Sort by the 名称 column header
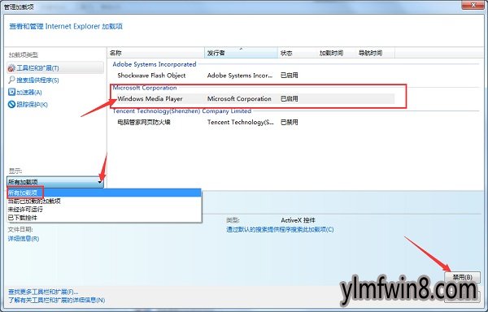The height and width of the screenshot is (312, 488). (x=155, y=53)
